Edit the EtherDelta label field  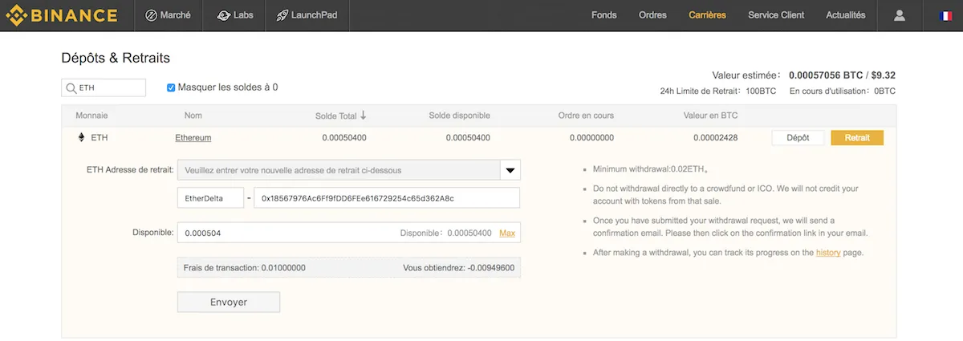point(210,197)
